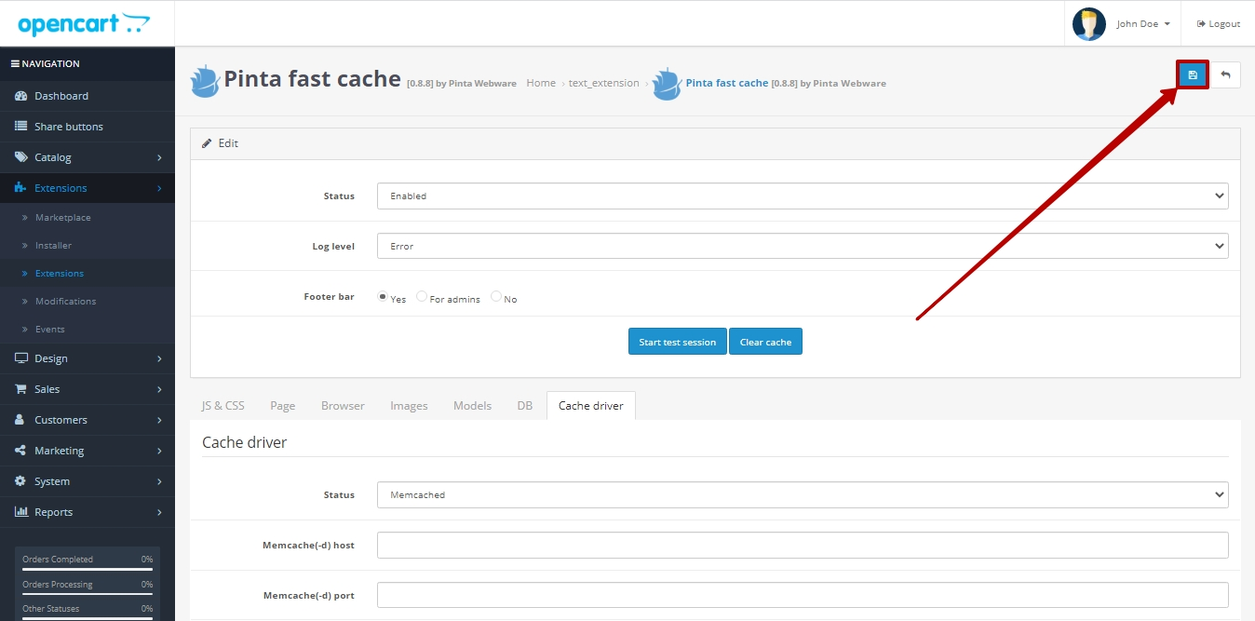1255x621 pixels.
Task: Expand the System menu chevron
Action: click(x=159, y=481)
